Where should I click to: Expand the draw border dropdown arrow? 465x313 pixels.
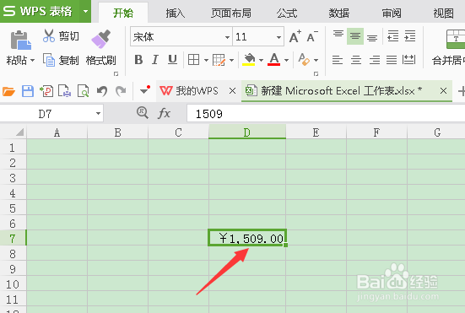231,60
